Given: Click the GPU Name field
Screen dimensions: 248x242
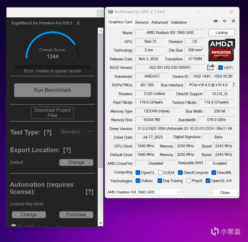Looking at the screenshot, I should [x=170, y=33].
